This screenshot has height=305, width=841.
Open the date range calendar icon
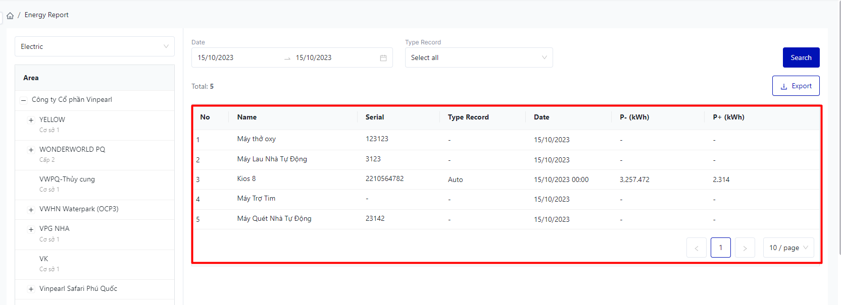383,58
